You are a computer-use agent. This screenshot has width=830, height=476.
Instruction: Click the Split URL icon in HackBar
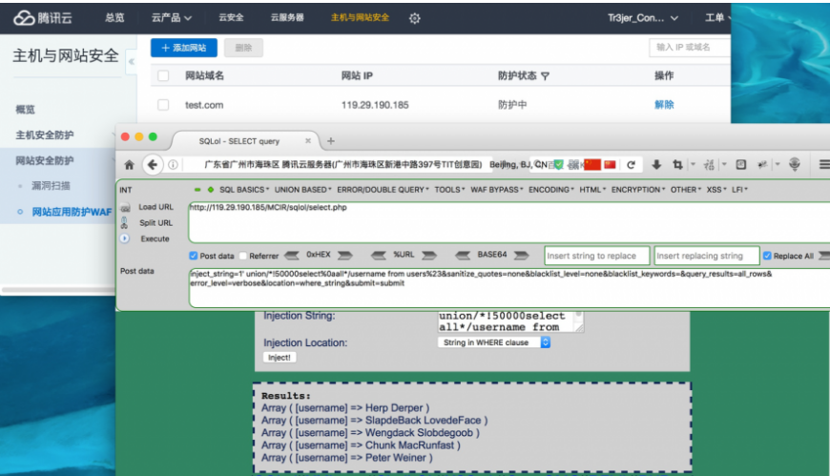click(124, 222)
